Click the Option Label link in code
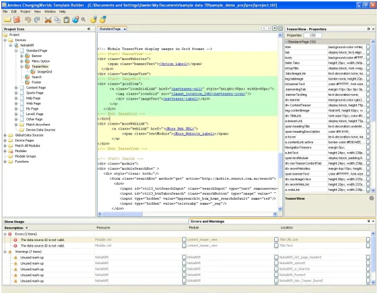Viewport: 378px width, 293px height. [x=173, y=64]
